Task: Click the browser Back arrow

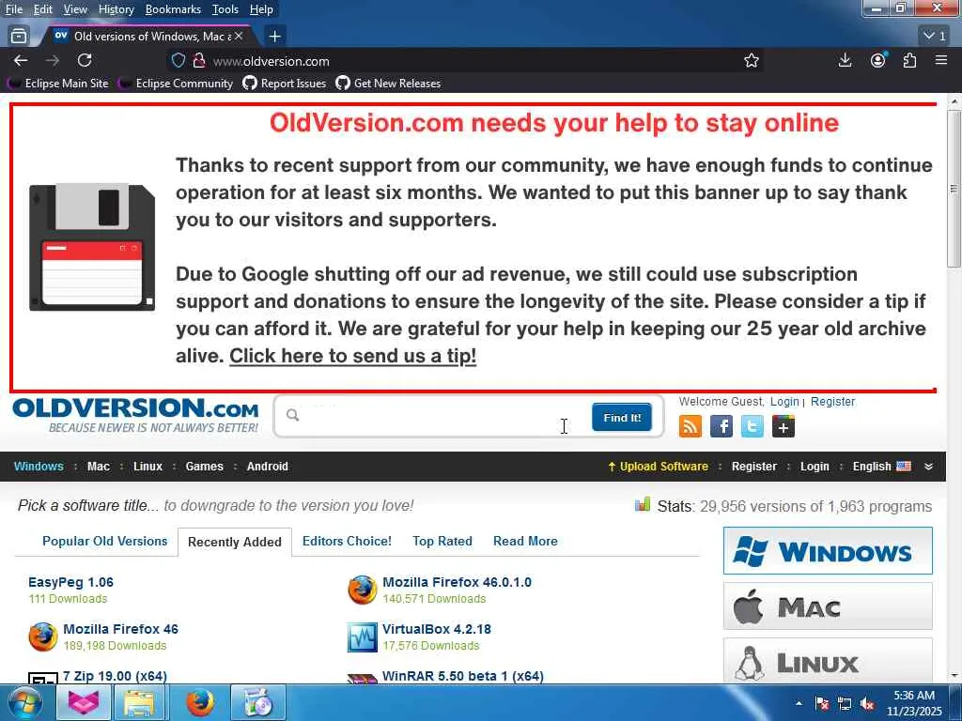Action: coord(21,61)
